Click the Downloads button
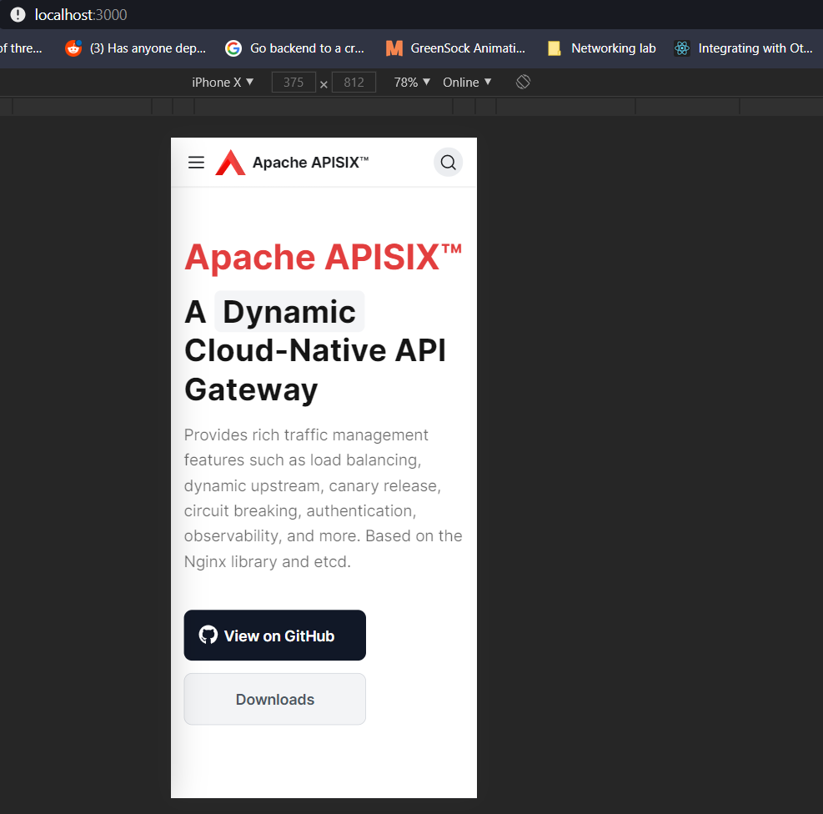823x814 pixels. [x=274, y=699]
